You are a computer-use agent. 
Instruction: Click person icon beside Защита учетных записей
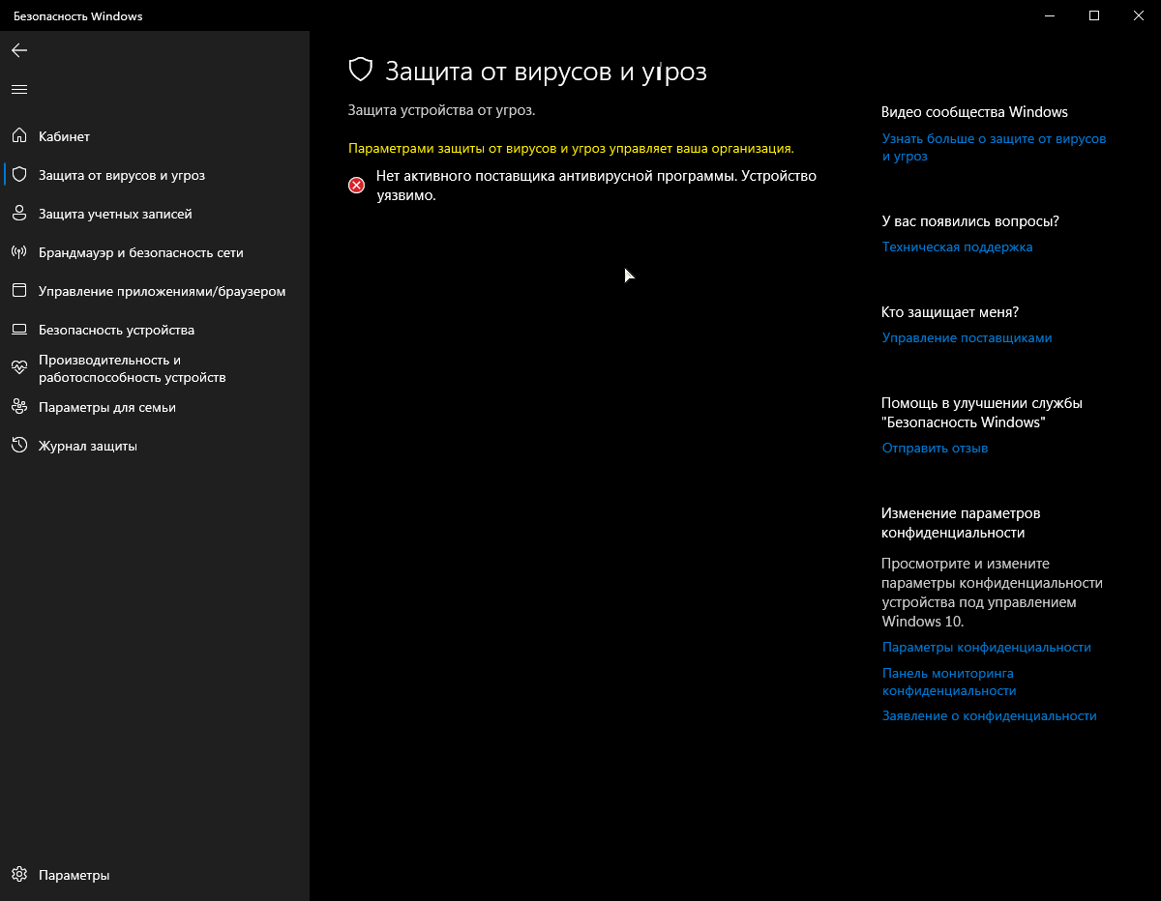(19, 214)
